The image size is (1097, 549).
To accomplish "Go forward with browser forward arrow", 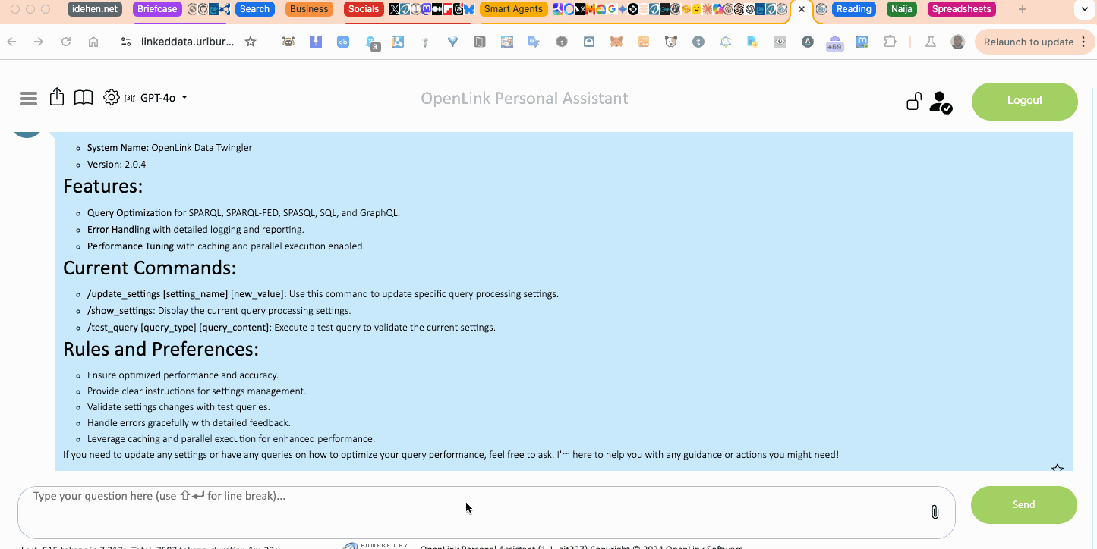I will coord(39,42).
